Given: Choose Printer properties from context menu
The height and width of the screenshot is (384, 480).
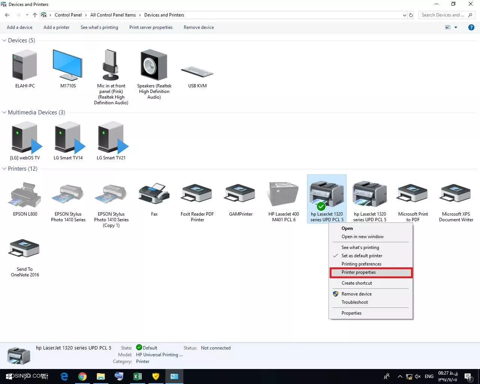Looking at the screenshot, I should click(x=358, y=272).
